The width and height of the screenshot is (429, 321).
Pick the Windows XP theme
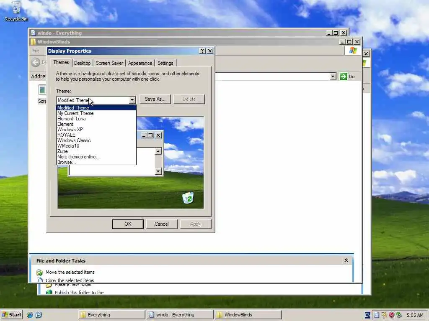(96, 130)
